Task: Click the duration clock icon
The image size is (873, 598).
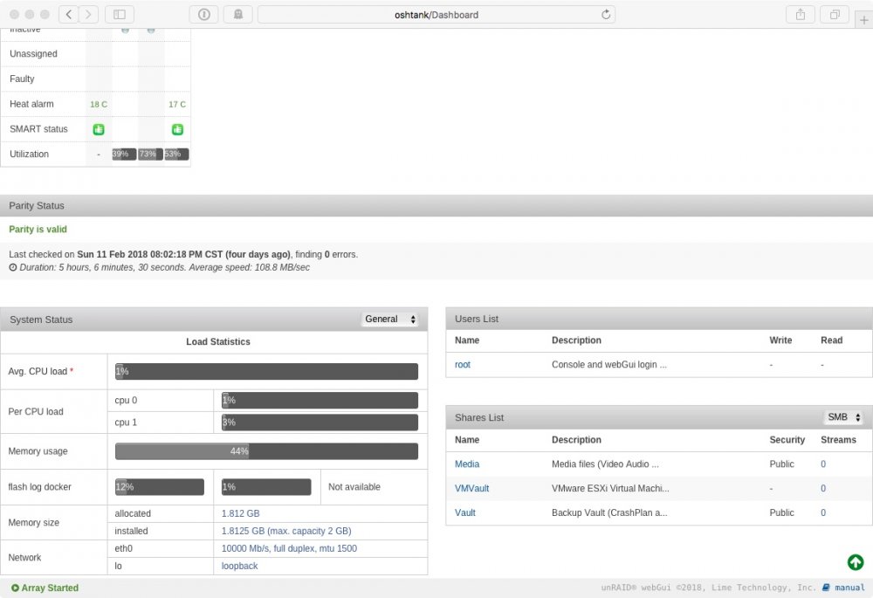Action: tap(13, 267)
